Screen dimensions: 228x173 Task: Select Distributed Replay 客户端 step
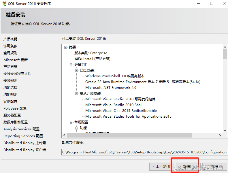pos(25,150)
